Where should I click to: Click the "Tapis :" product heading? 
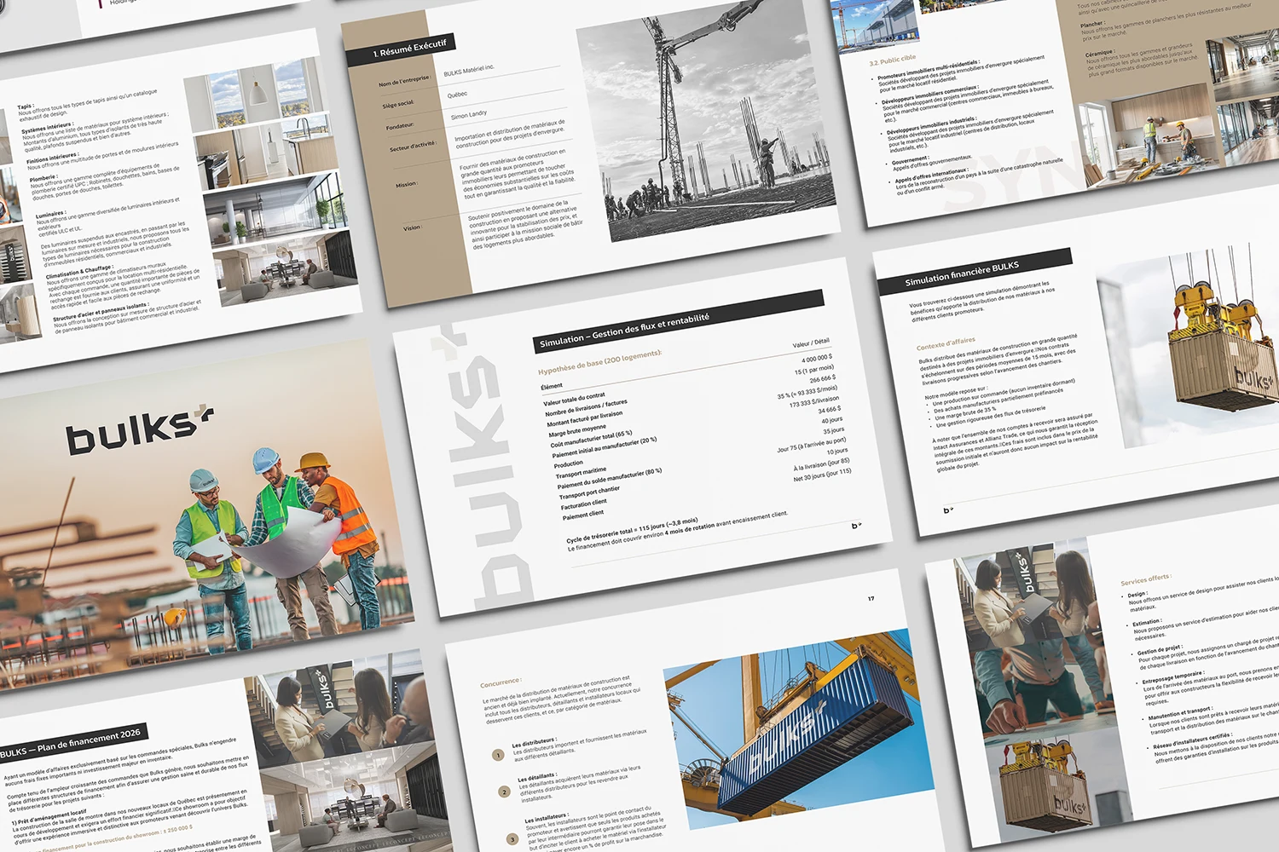[x=26, y=108]
